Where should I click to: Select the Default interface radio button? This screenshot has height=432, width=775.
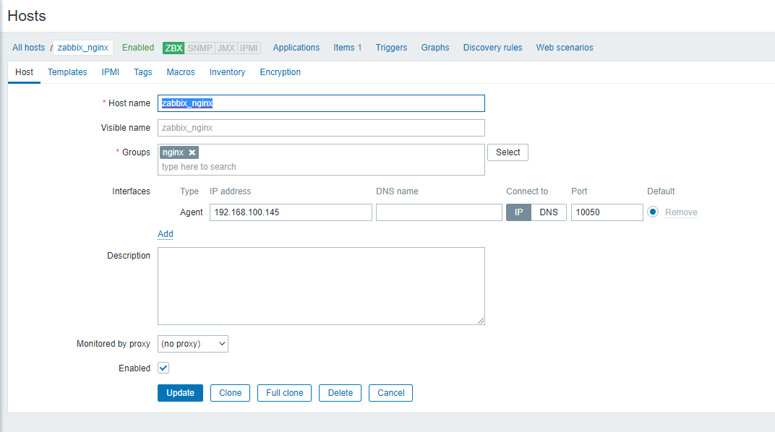653,212
